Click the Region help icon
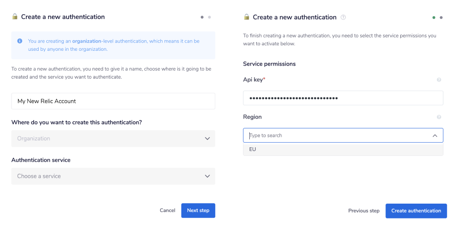Screen dimensions: 458x230 (439, 117)
